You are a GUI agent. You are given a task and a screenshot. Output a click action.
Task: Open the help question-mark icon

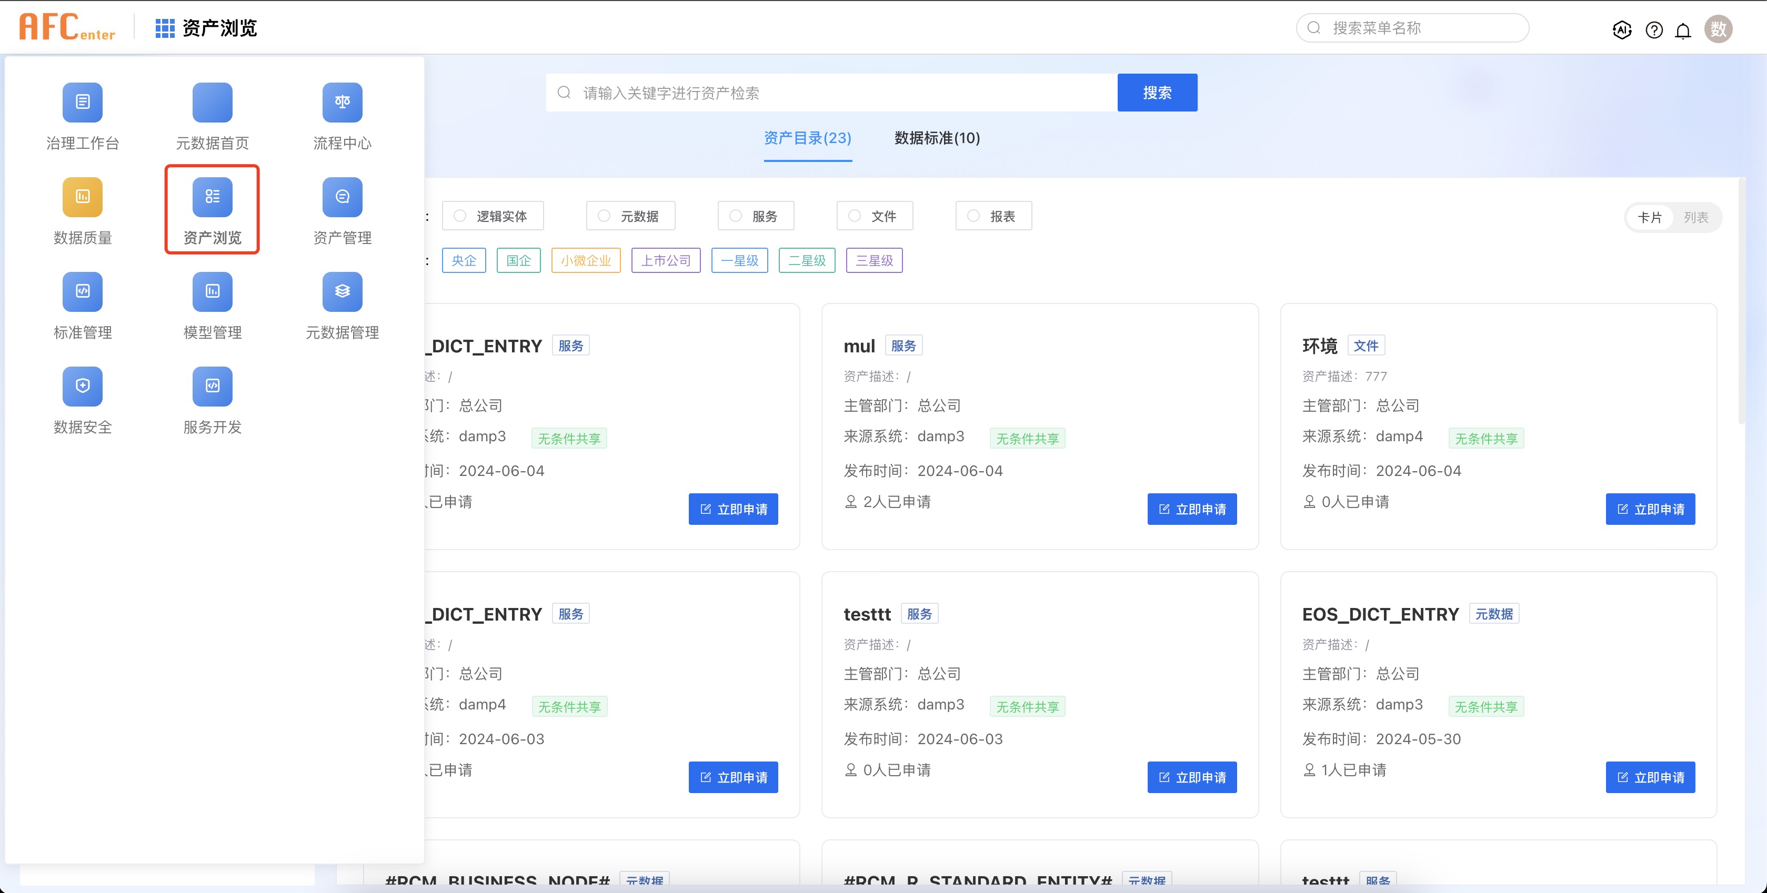coord(1654,29)
